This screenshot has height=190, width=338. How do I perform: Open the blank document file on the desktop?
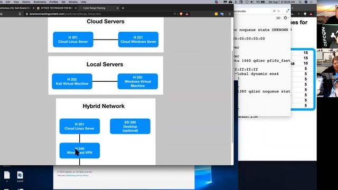7,176
